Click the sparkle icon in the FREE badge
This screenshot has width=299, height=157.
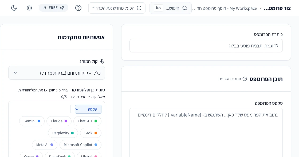[62, 8]
